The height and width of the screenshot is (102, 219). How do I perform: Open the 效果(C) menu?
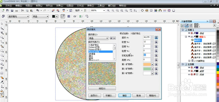tap(60, 6)
